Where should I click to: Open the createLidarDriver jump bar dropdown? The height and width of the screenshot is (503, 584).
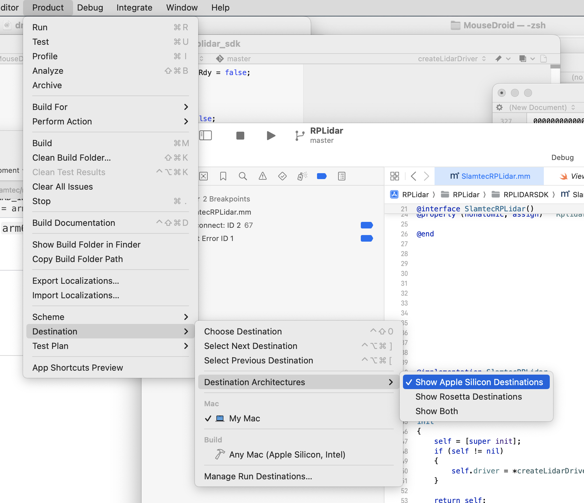click(x=451, y=59)
